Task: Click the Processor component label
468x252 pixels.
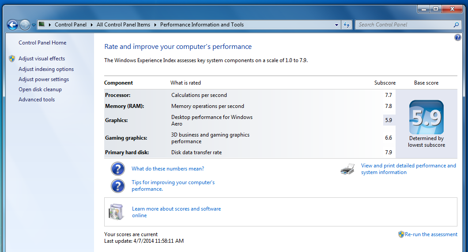Action: pyautogui.click(x=117, y=95)
